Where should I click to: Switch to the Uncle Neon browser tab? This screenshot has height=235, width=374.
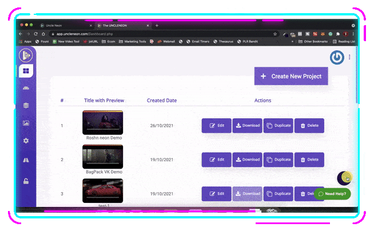pyautogui.click(x=66, y=25)
